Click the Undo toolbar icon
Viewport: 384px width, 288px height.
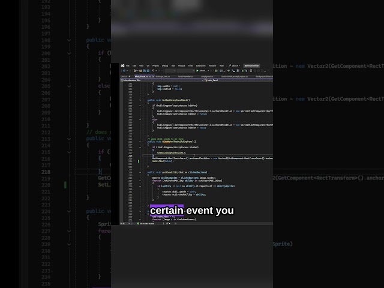point(153,71)
